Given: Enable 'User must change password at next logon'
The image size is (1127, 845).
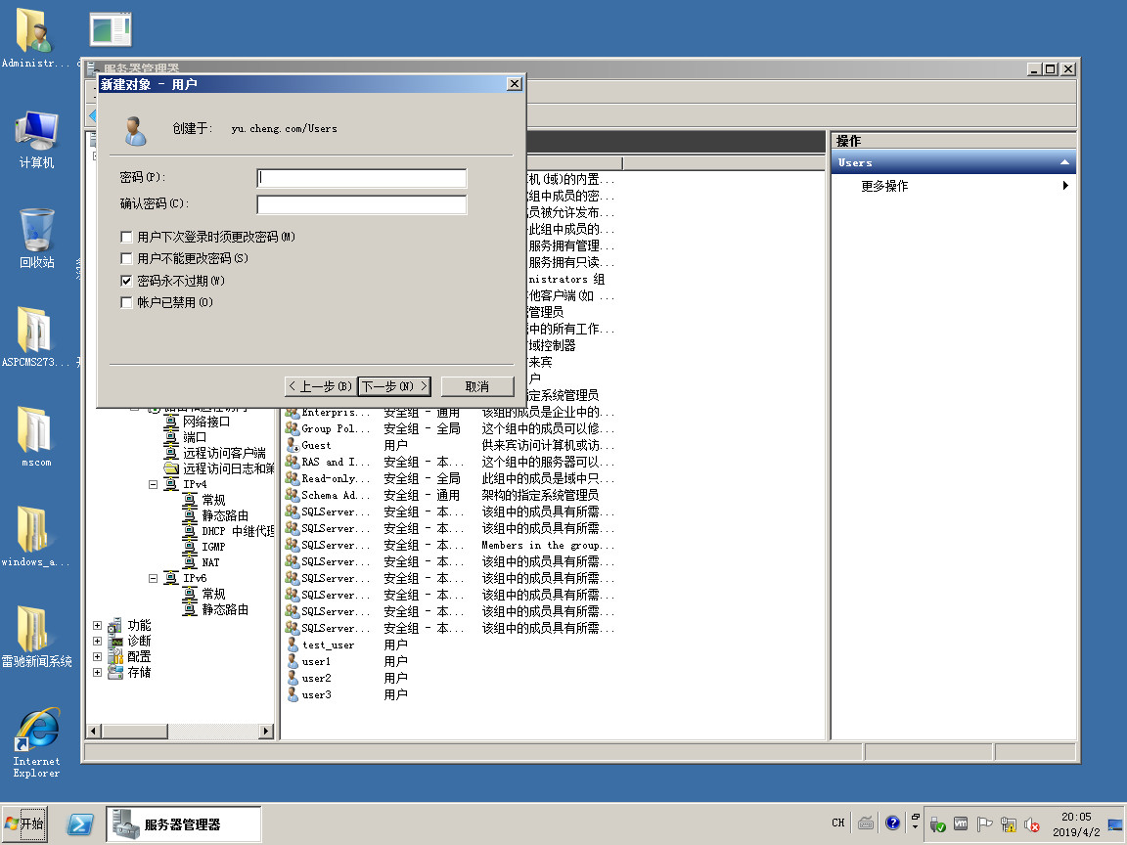Looking at the screenshot, I should pos(126,237).
